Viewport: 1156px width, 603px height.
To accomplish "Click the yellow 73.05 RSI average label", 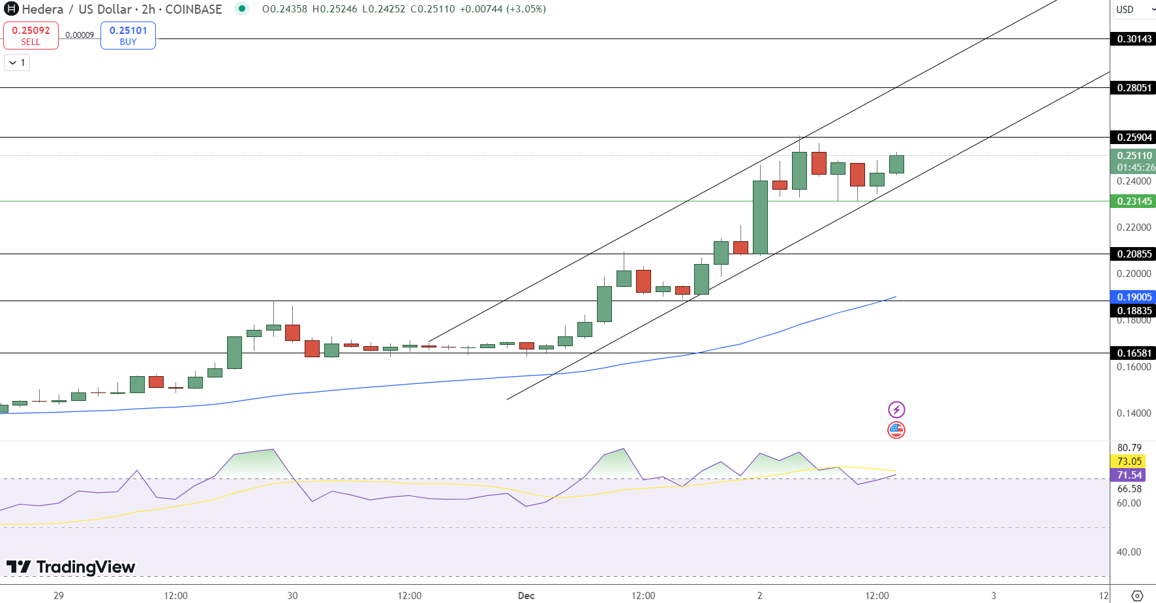I will [x=1128, y=462].
